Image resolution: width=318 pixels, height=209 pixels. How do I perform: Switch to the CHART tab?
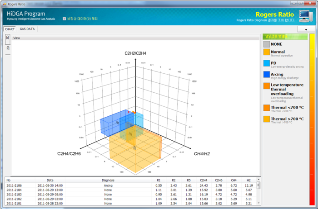click(x=10, y=29)
